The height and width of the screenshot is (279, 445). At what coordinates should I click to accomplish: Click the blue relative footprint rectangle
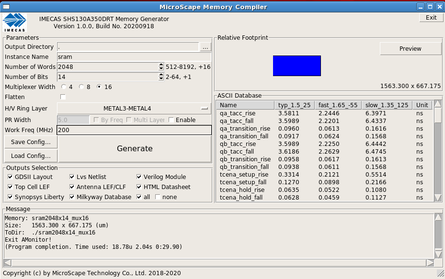tap(297, 66)
